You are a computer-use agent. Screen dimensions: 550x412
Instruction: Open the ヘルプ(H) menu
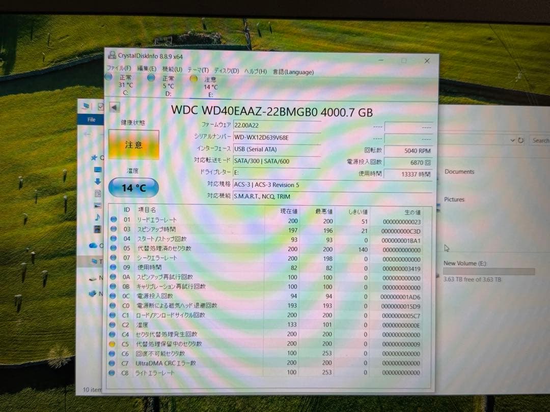coord(255,71)
